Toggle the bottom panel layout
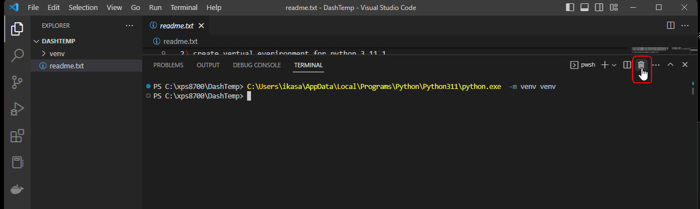 [584, 8]
